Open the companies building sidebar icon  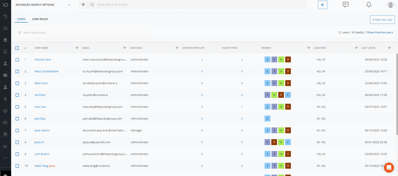[5, 52]
